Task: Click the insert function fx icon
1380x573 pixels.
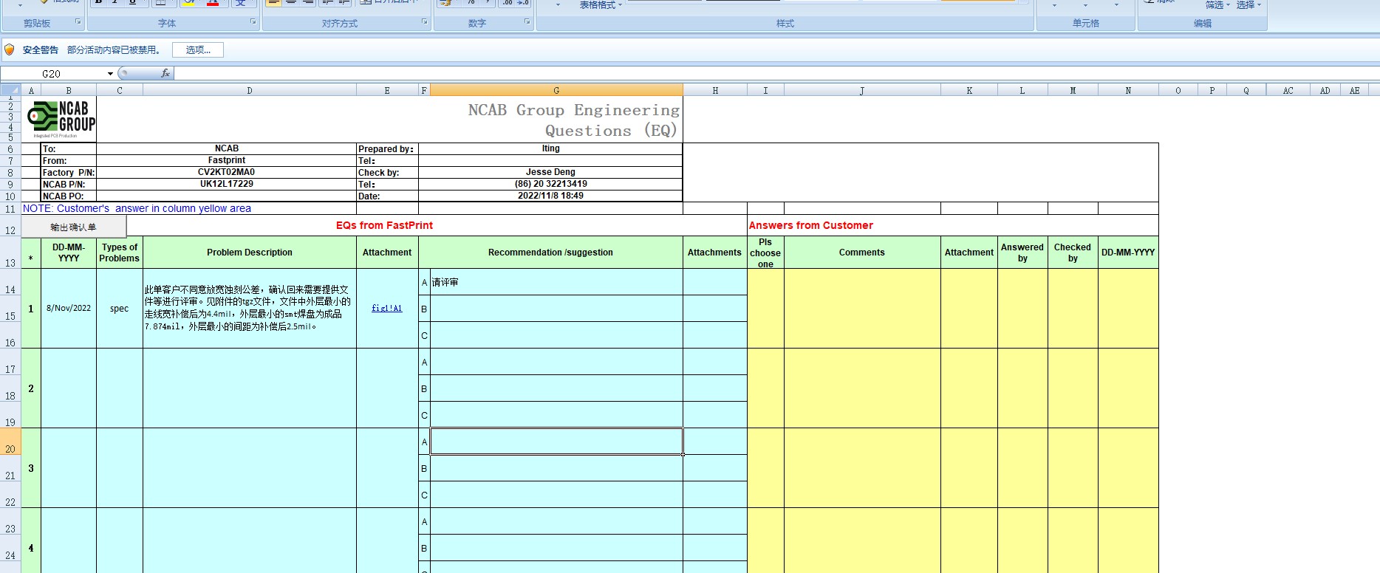Action: click(x=165, y=73)
